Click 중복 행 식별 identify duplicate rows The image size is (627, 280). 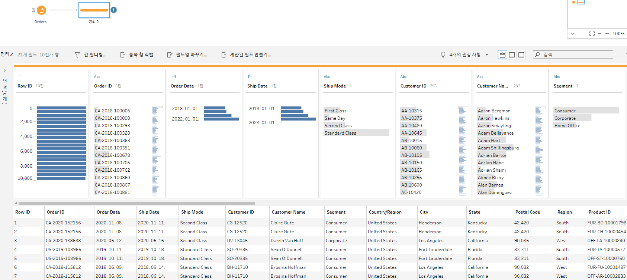[x=137, y=55]
